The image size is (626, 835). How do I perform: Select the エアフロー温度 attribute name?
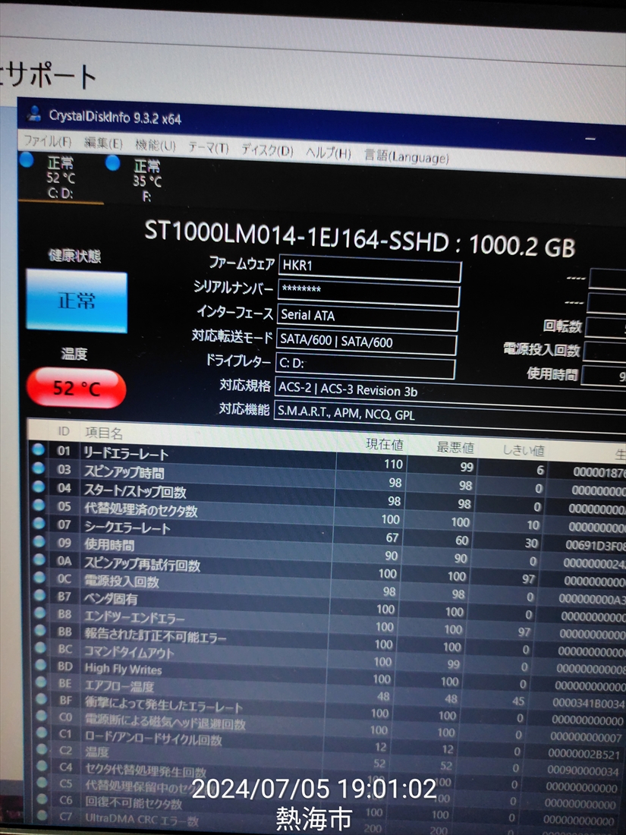tap(119, 686)
